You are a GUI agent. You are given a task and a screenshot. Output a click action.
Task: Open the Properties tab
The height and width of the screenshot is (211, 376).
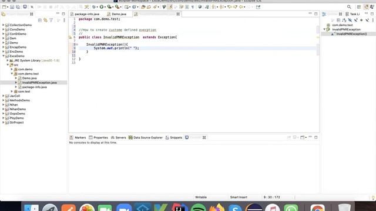(x=98, y=138)
